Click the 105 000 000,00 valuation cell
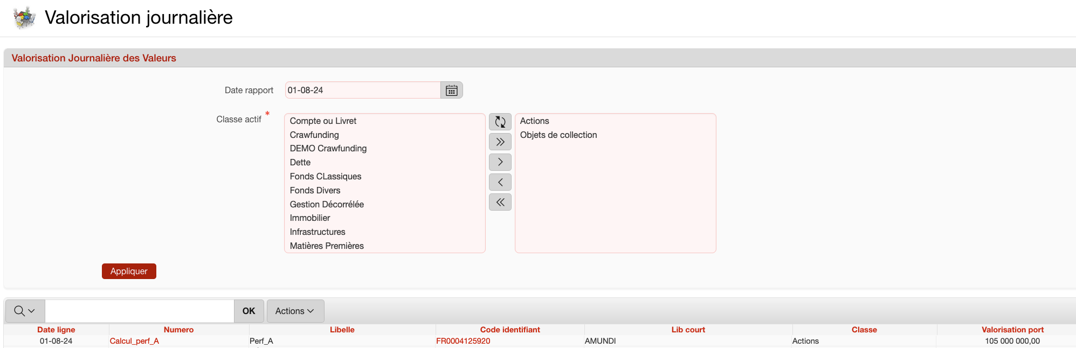Screen dimensions: 1076x348 [x=1012, y=341]
